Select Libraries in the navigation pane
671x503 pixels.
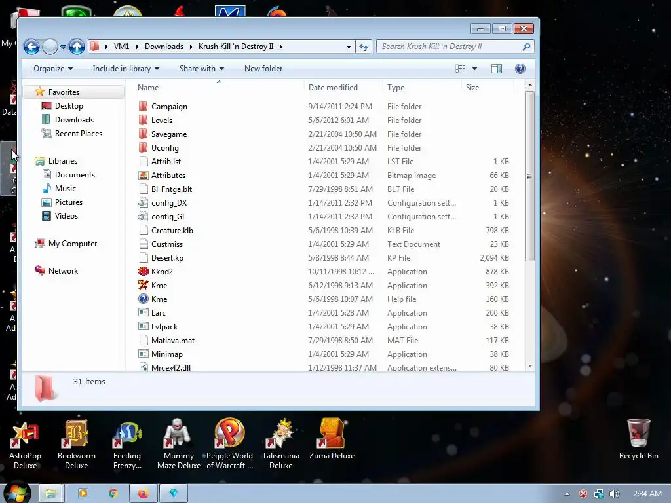(62, 161)
